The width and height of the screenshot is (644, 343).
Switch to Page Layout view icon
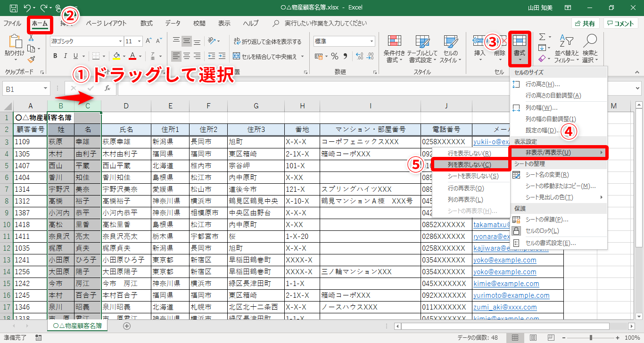(x=532, y=338)
